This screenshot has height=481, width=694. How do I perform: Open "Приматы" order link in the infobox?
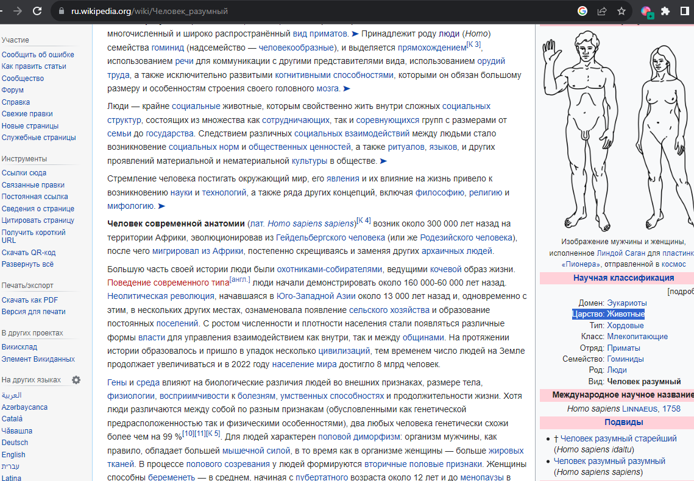click(x=624, y=348)
